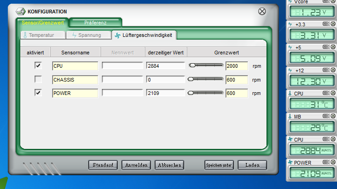Click the 5.09 V readout display
The image size is (337, 189).
(312, 58)
